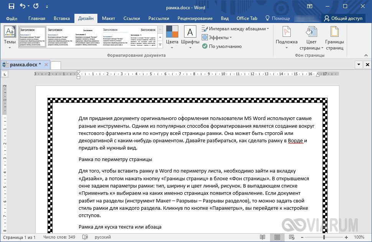Zoom in with the plus button
Viewport: 372px width, 242px height.
click(x=346, y=237)
